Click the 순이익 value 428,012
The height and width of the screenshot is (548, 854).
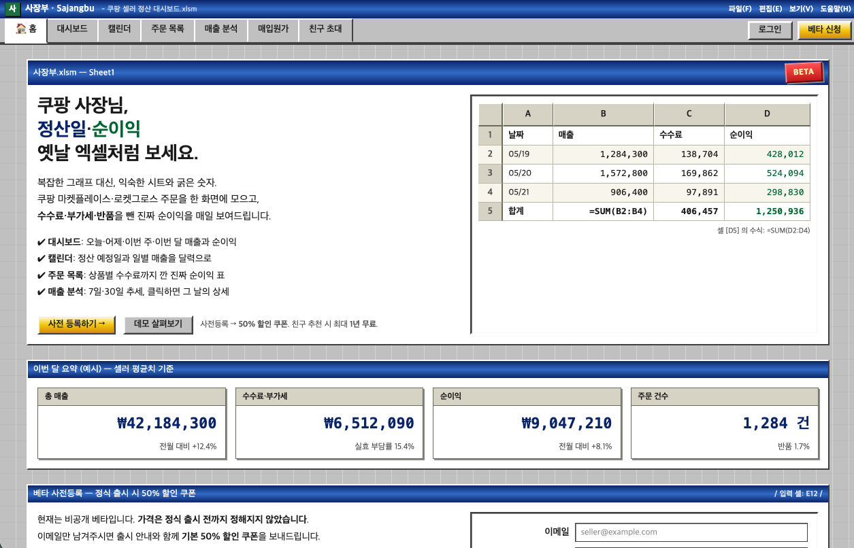768,154
